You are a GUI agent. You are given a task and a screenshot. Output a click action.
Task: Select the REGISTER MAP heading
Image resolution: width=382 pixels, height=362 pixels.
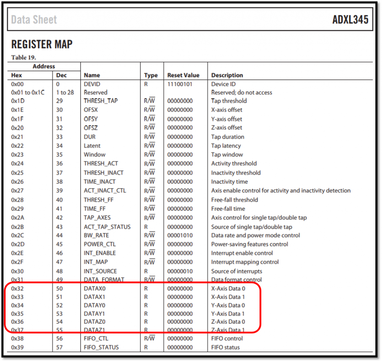pos(42,44)
